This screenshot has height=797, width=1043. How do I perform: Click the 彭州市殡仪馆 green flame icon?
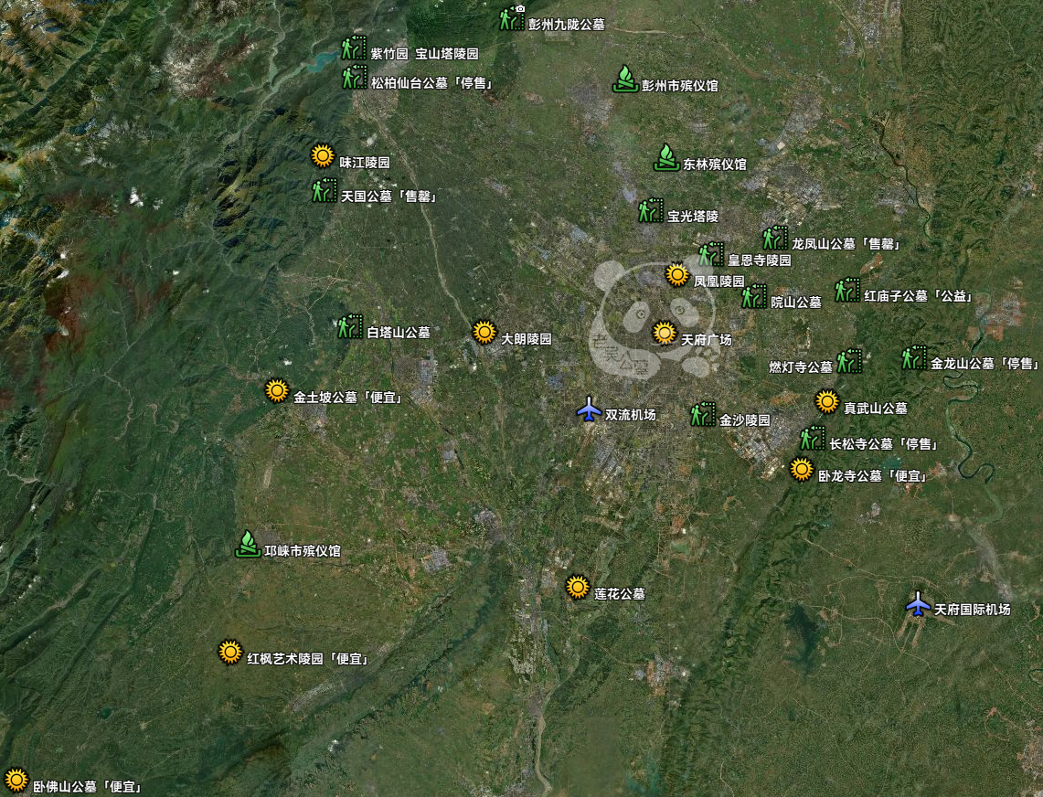(x=625, y=80)
